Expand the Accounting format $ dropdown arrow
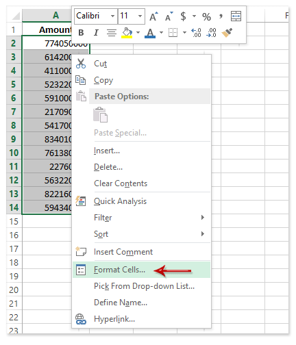The width and height of the screenshot is (296, 345). (x=194, y=16)
